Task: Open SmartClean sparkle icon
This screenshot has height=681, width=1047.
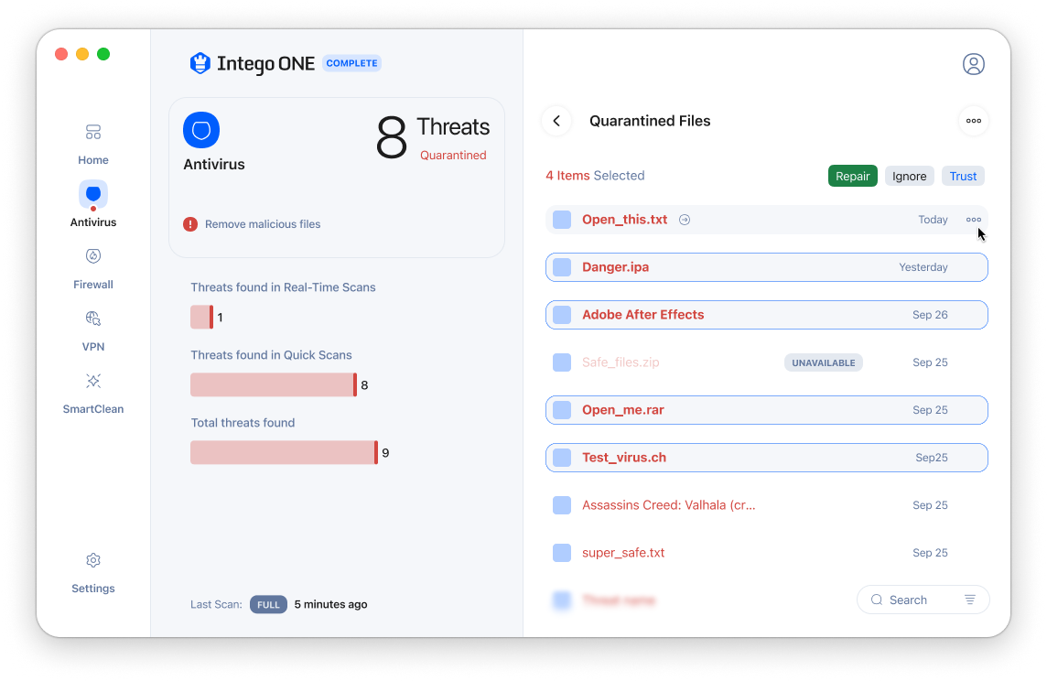Action: 93,381
